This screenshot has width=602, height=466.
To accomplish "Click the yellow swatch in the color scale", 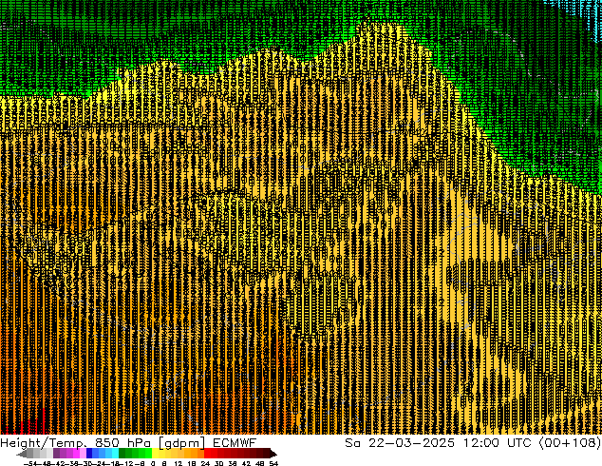I will 155,453.
